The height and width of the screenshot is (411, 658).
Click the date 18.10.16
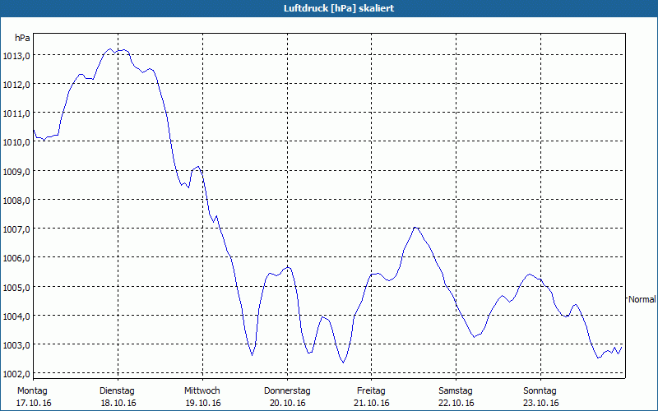point(118,403)
